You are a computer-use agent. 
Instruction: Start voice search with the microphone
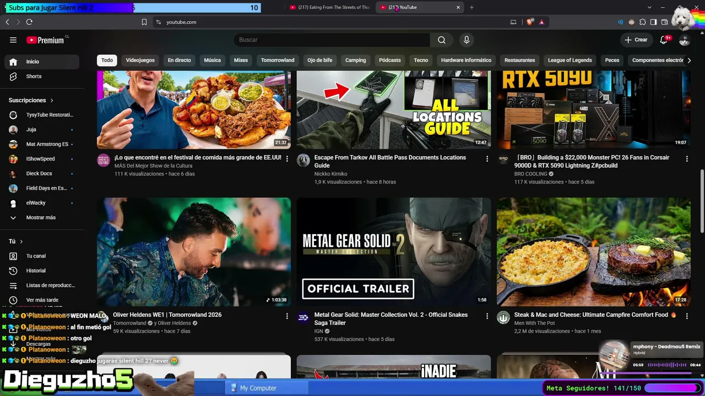pyautogui.click(x=467, y=40)
